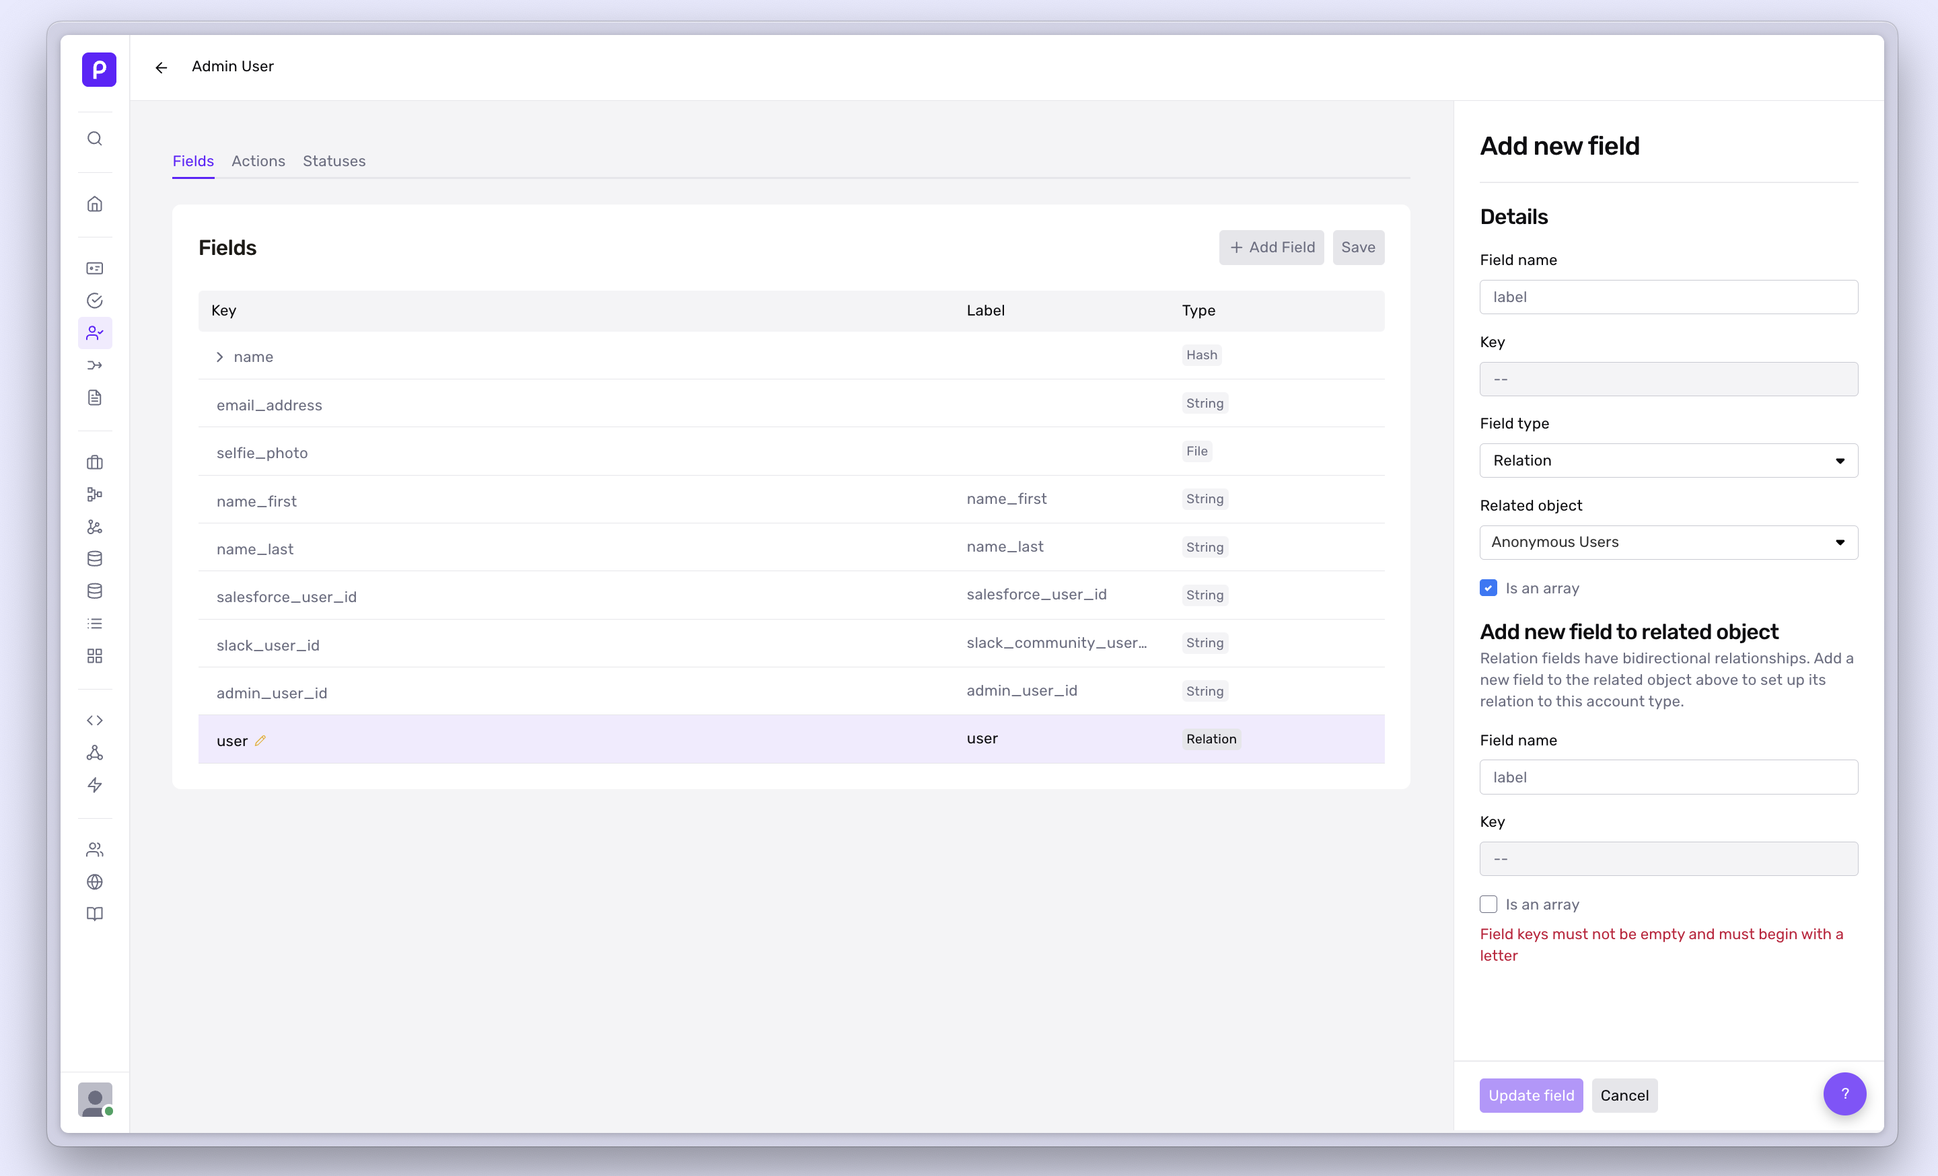Select the name_first key cell
This screenshot has height=1176, width=1938.
[256, 501]
